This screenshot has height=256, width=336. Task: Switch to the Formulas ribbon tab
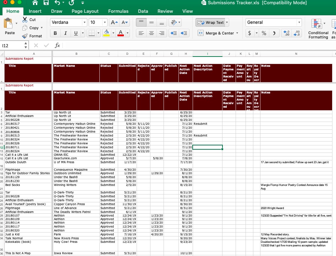point(118,11)
